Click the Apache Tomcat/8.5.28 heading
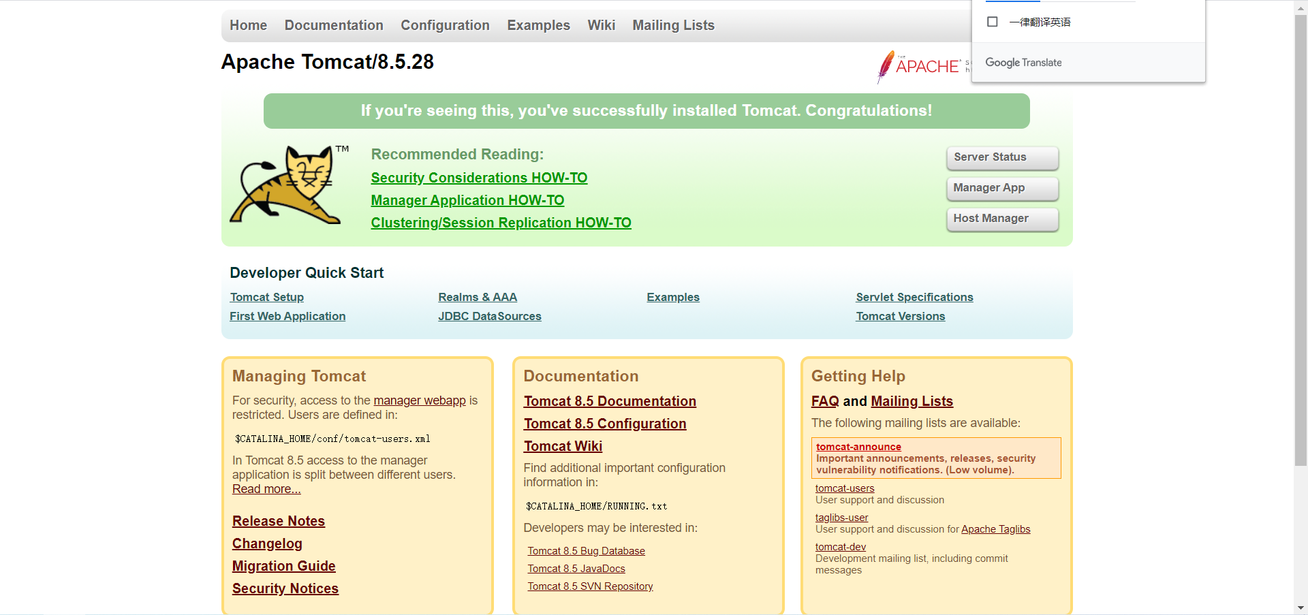 (328, 62)
